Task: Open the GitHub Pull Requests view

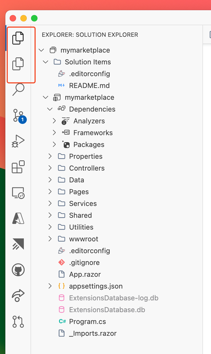Action: [18, 322]
